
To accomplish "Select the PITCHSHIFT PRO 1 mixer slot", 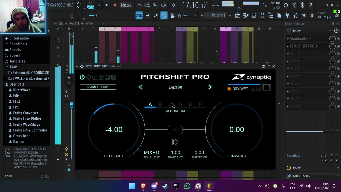I will point(304,46).
